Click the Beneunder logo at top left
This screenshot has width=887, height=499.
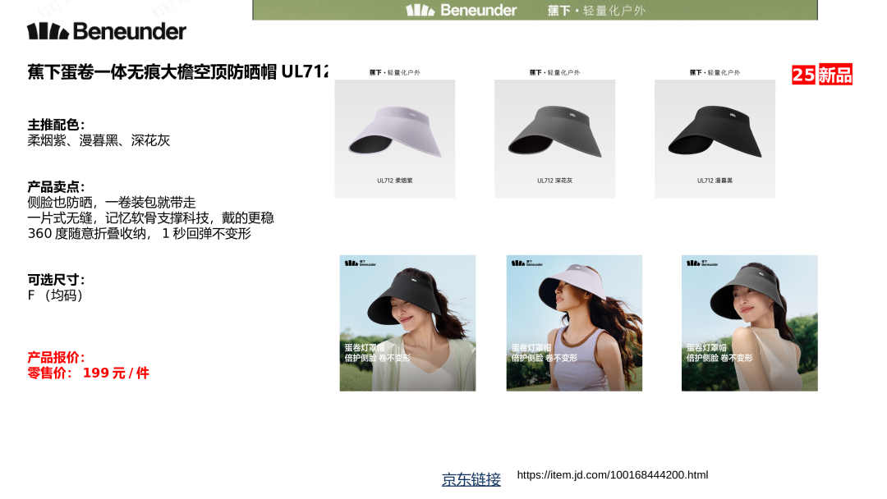click(106, 31)
